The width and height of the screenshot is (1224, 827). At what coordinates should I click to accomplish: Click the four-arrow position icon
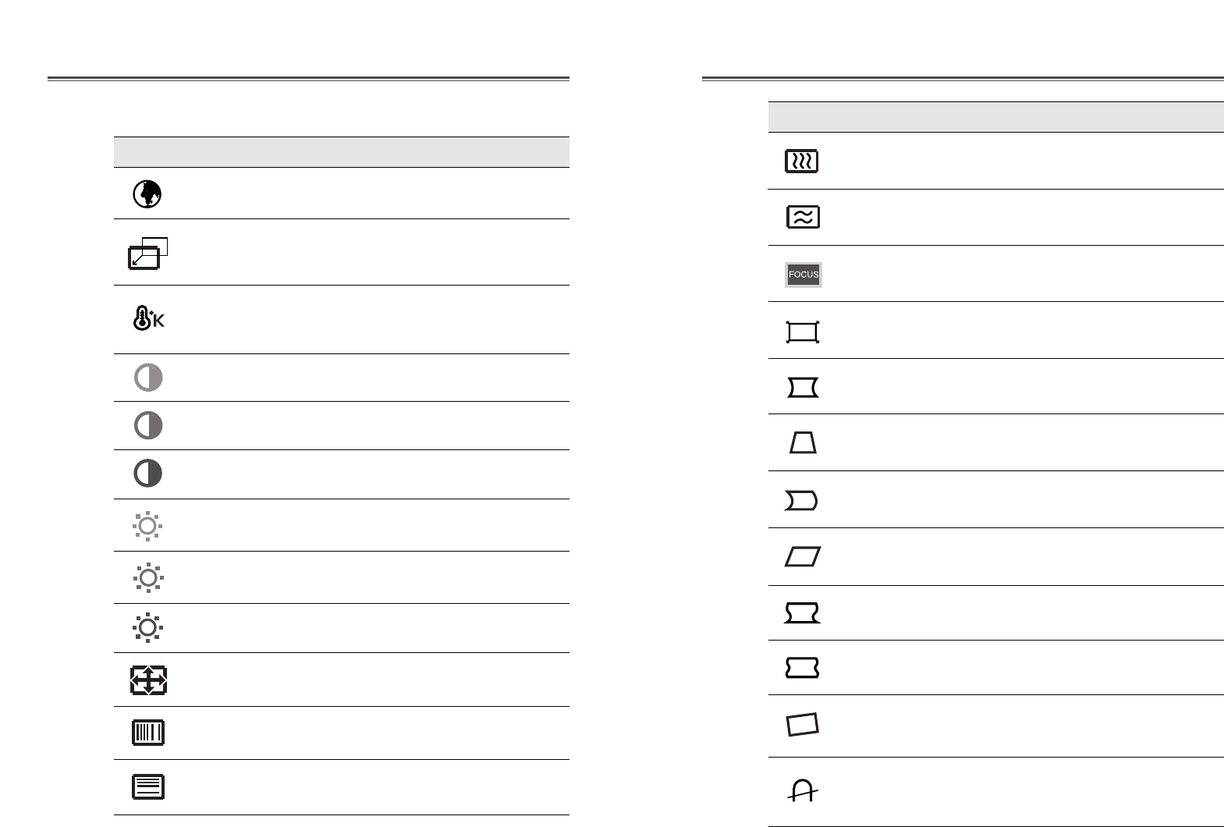coord(148,680)
